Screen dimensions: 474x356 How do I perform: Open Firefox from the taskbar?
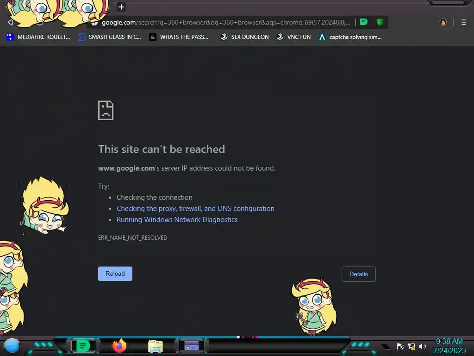tap(119, 346)
